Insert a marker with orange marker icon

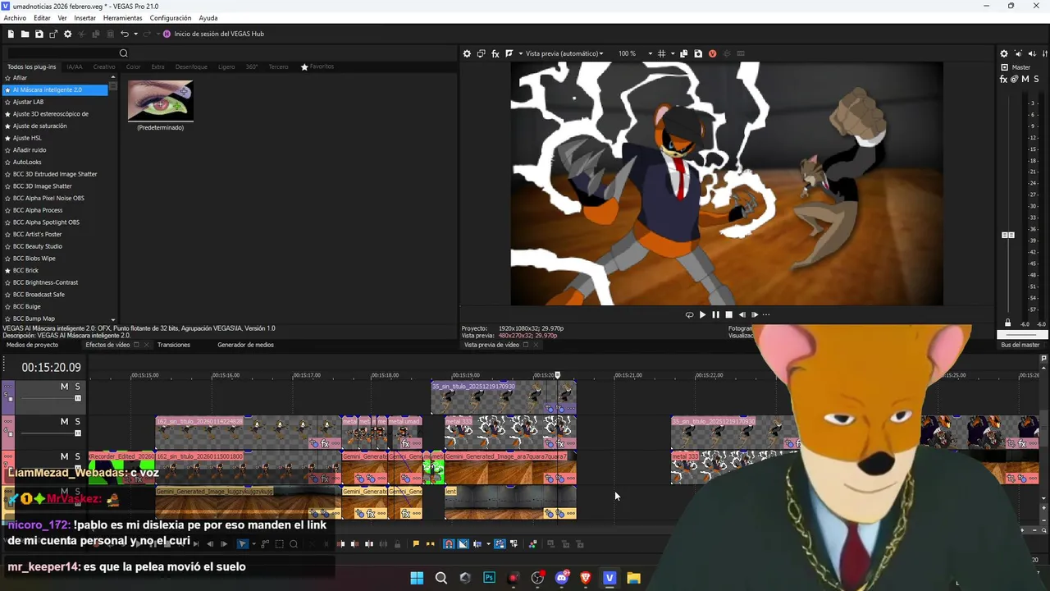click(416, 543)
